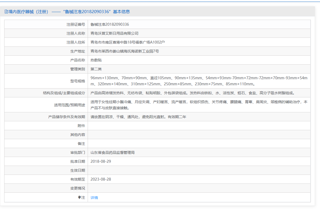Click the intended-use text starting 适用于女性经期
Viewport: 320px width, 210px height.
coord(199,105)
